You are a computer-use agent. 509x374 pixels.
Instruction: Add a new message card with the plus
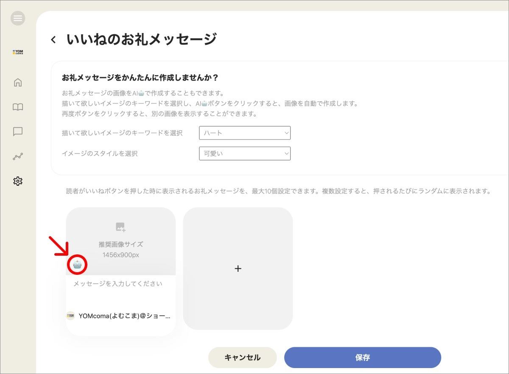coord(238,268)
